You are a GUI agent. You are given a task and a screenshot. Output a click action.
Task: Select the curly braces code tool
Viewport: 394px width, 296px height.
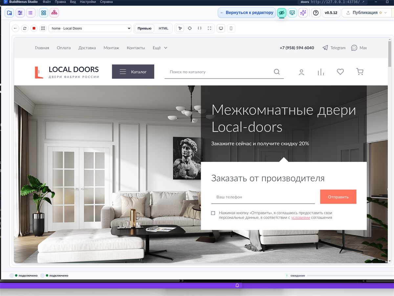200,28
